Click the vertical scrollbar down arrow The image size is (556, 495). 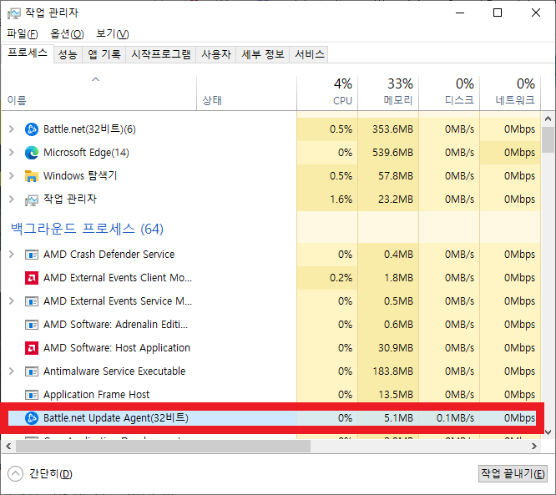click(548, 432)
